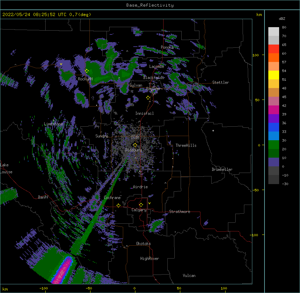Click the ThreeHills label
This screenshot has height=293, width=300.
tap(186, 145)
